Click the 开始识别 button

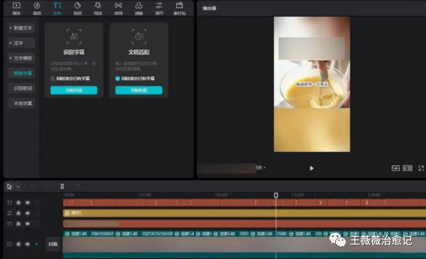[x=74, y=90]
